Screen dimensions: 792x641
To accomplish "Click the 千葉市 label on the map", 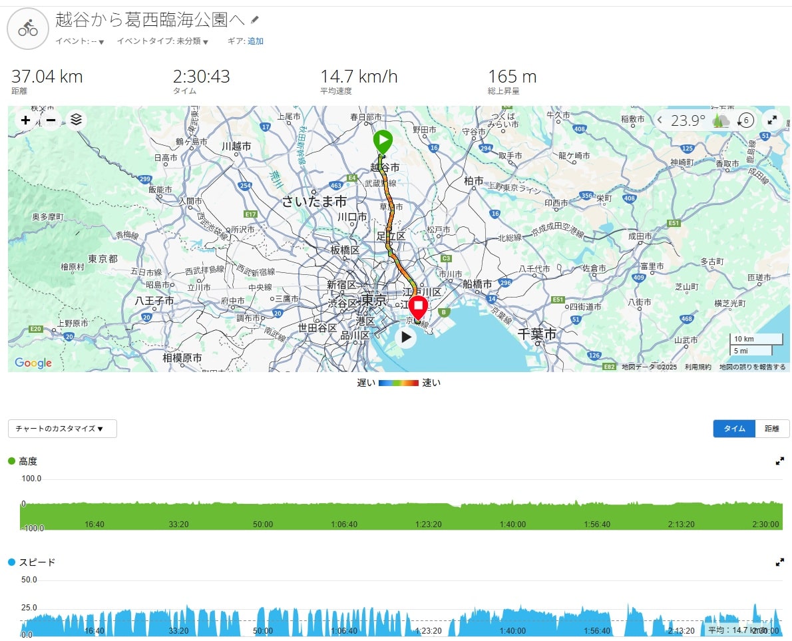I will [537, 334].
